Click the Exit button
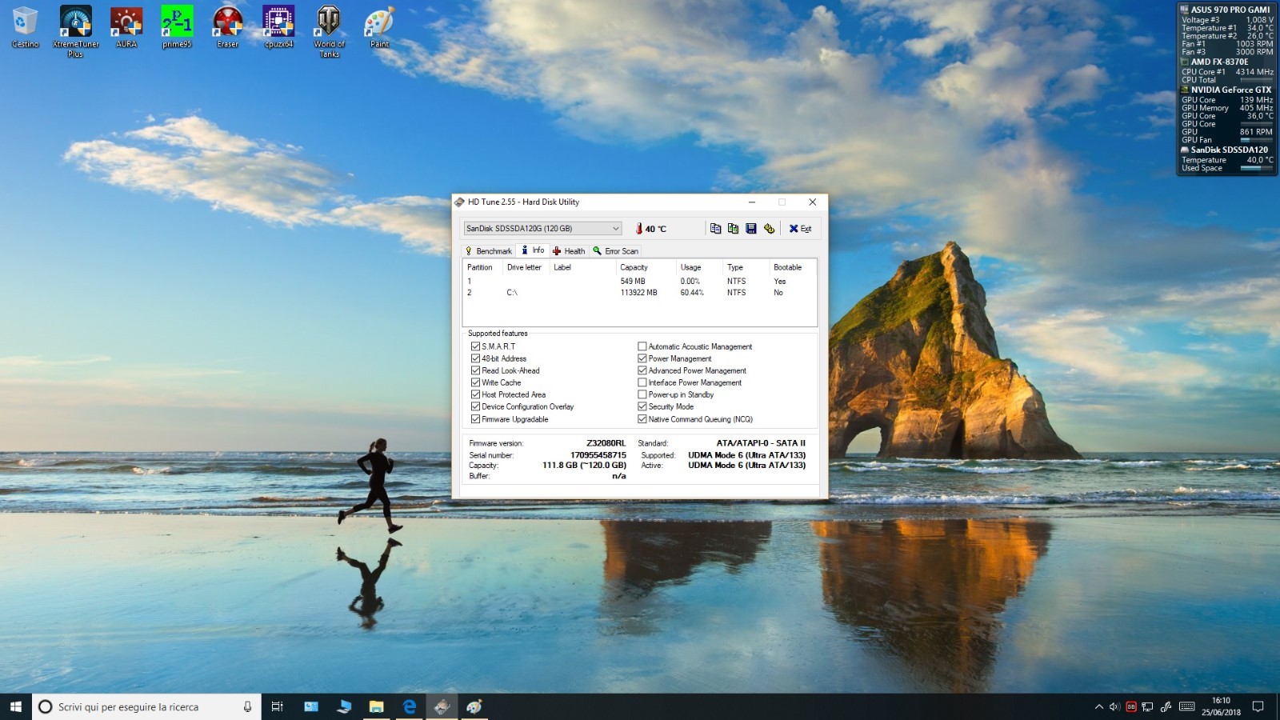Screen dimensions: 1280x720 tap(800, 229)
